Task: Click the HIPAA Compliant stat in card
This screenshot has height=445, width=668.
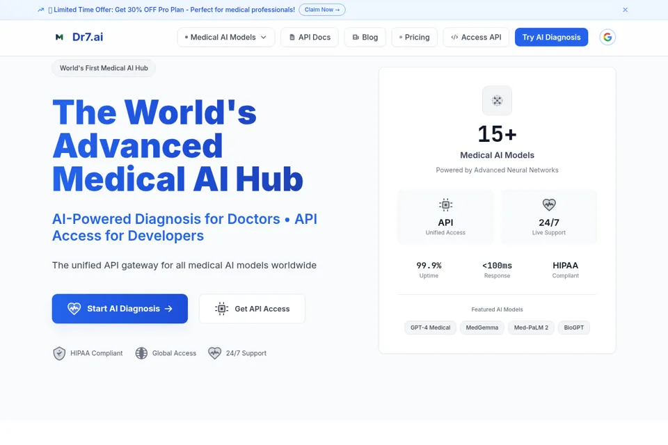Action: (x=565, y=270)
